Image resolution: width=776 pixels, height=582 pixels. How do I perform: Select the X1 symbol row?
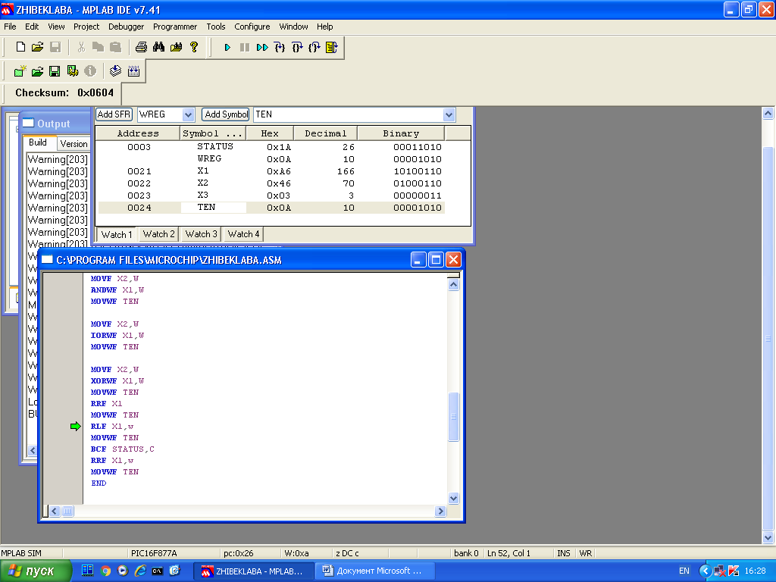271,171
